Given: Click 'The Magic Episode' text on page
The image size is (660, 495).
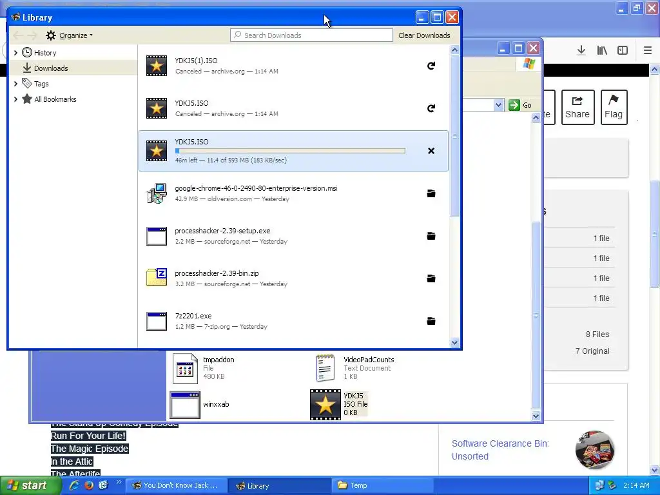Looking at the screenshot, I should click(x=90, y=449).
